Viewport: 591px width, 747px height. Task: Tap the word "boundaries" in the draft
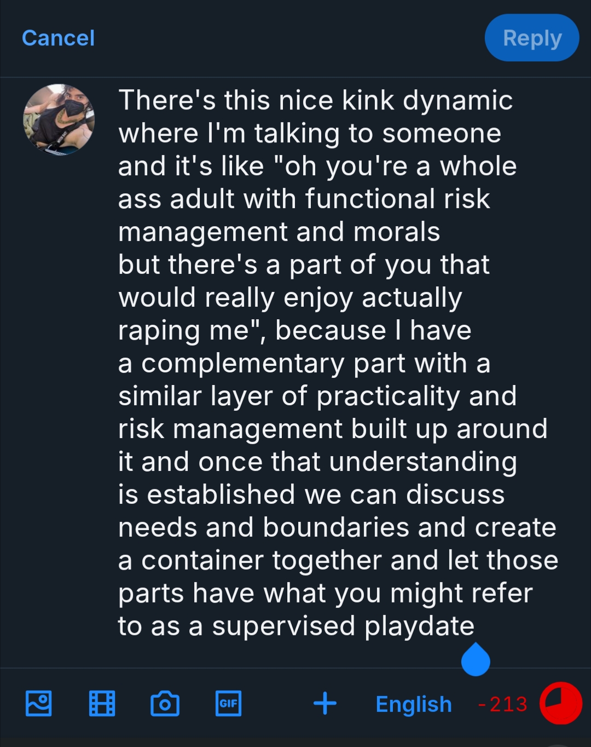click(x=336, y=527)
